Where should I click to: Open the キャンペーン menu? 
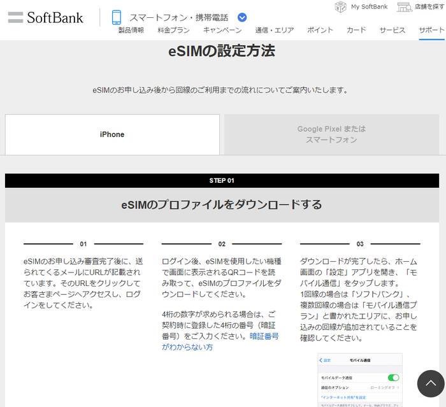222,30
